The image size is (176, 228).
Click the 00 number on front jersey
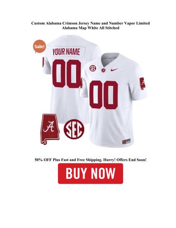pos(104,95)
